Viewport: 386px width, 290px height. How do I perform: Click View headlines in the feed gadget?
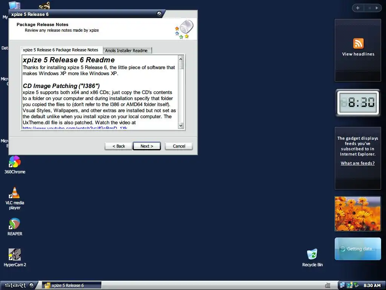pos(358,54)
